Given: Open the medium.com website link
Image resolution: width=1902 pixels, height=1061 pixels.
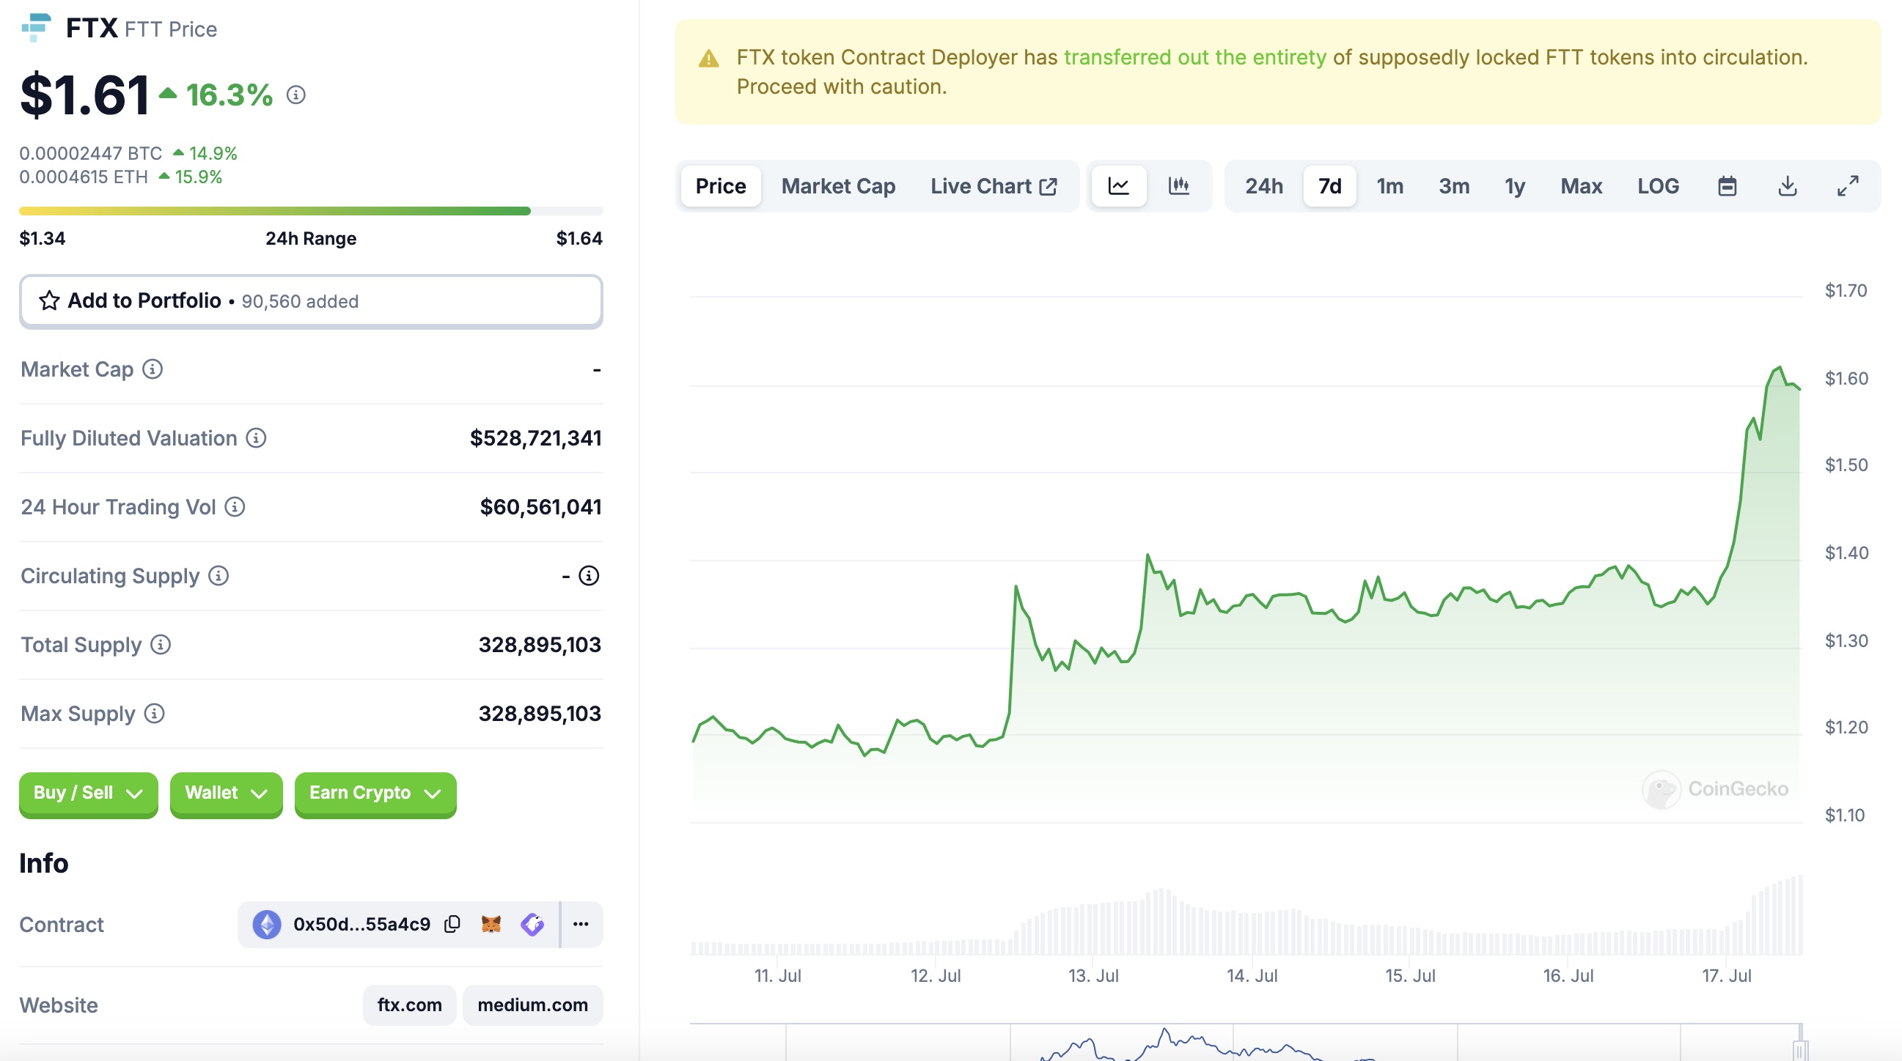Looking at the screenshot, I should (533, 1005).
